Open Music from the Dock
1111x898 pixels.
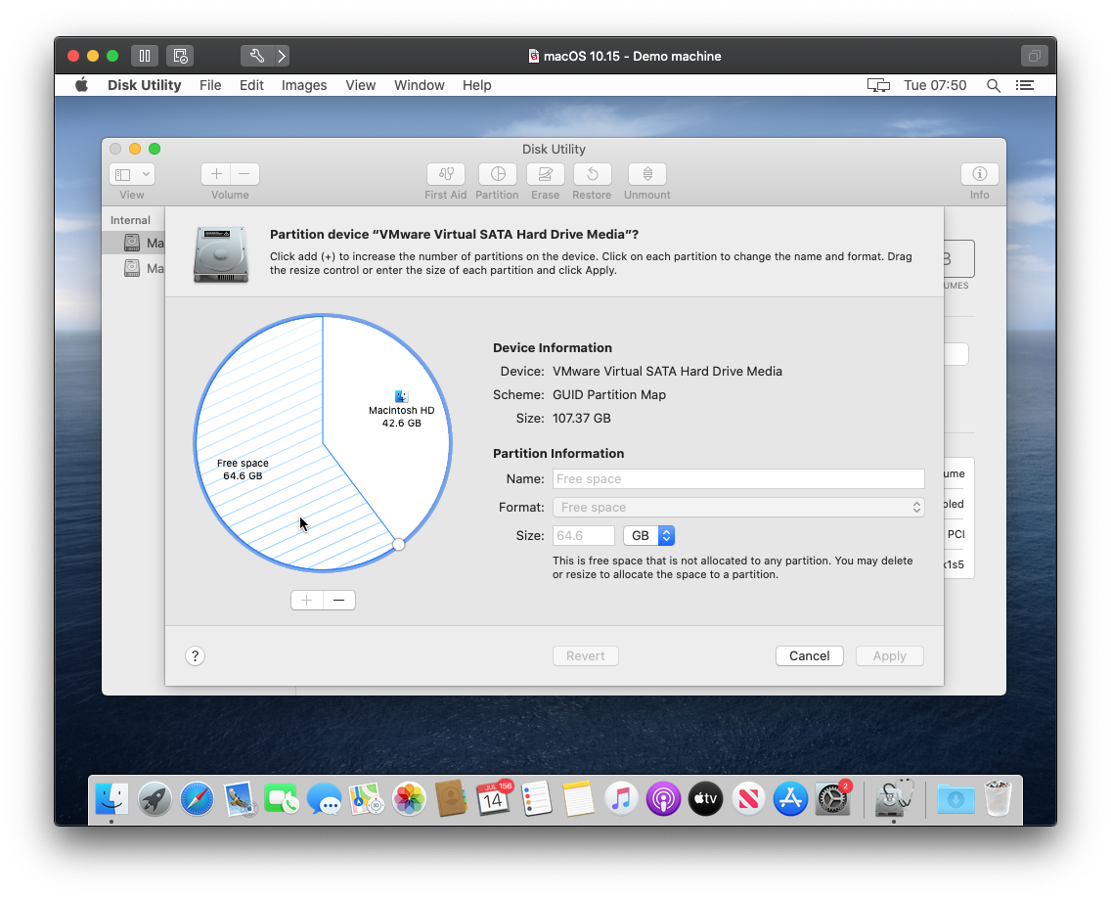621,799
